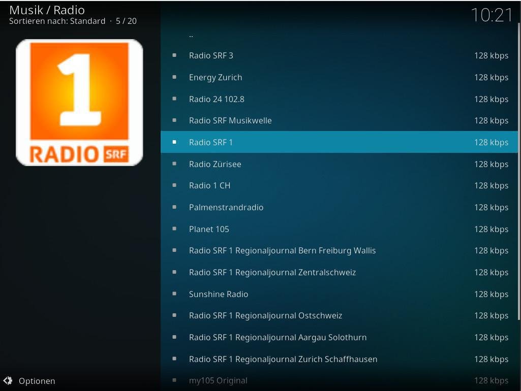This screenshot has width=521, height=391.
Task: Click bullet icon of Radio SRF 1 row
Action: pos(174,142)
